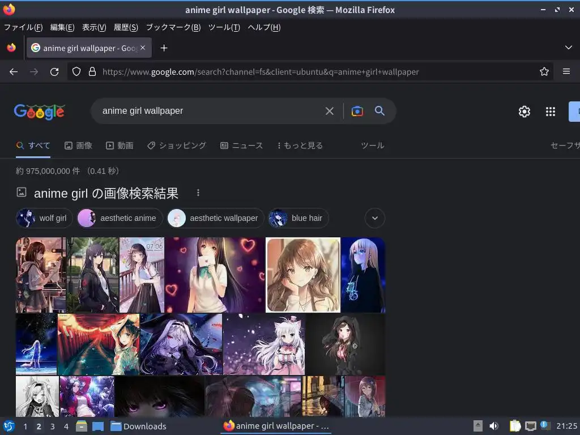Viewport: 580px width, 435px height.
Task: Open thumbnail with red torii gates
Action: pos(99,344)
